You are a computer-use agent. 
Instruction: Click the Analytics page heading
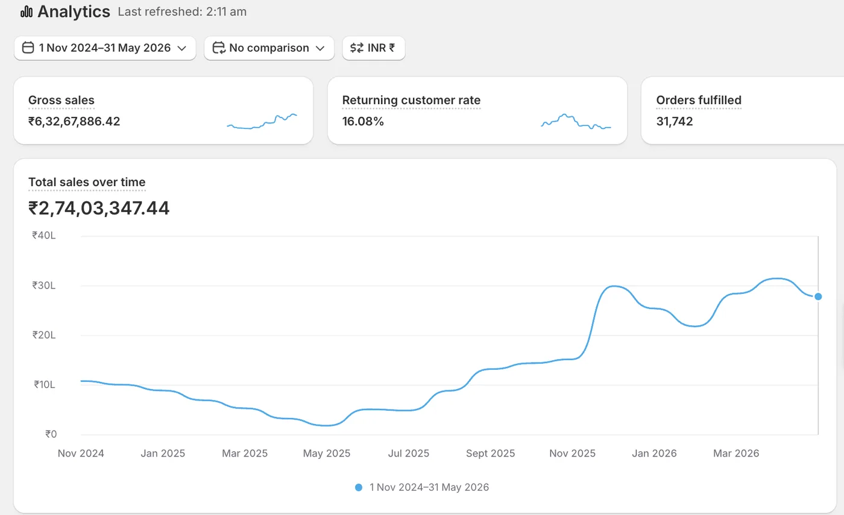pyautogui.click(x=74, y=11)
